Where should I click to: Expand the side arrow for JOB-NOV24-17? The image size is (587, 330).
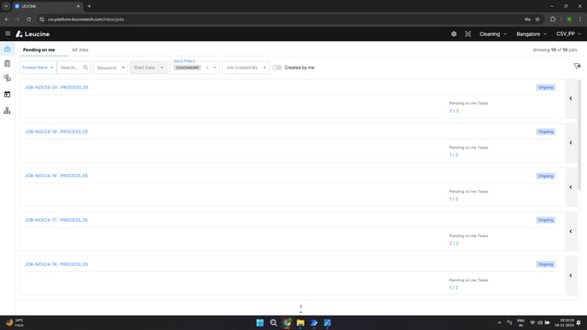[x=571, y=231]
